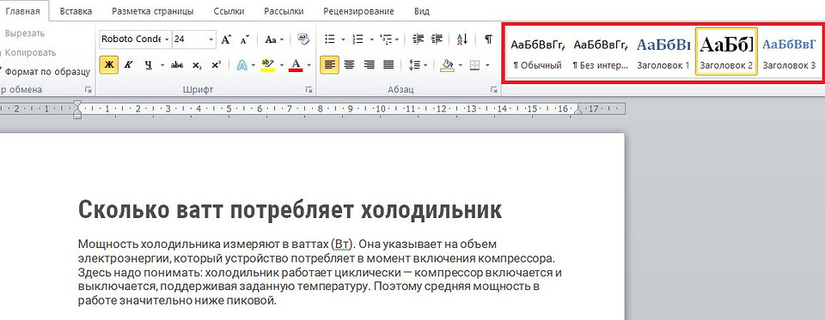Apply underline with the Ч button
825x320 pixels.
[148, 65]
